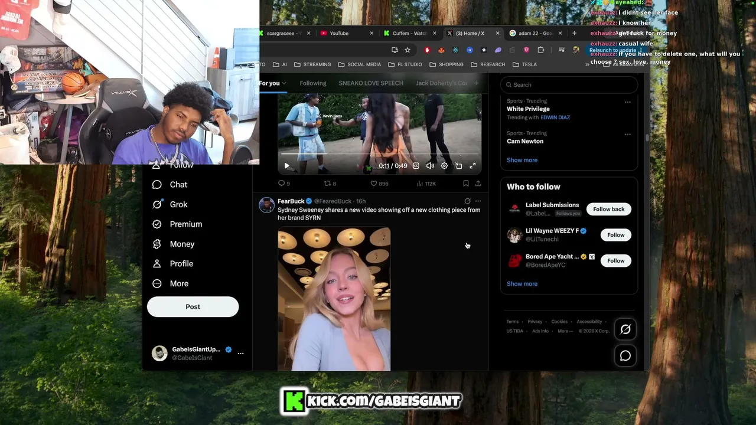Follow Lil Wayne WEEZY F

pos(616,235)
